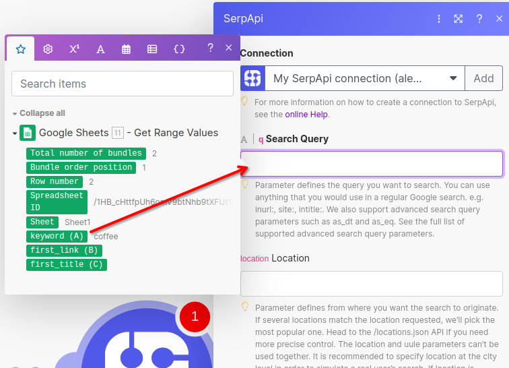Toggle the text type A icon by Search Query

244,140
